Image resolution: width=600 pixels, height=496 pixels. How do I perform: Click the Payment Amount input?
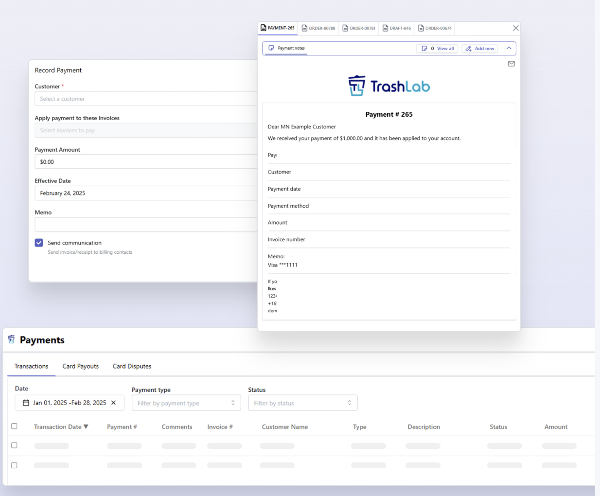[146, 162]
